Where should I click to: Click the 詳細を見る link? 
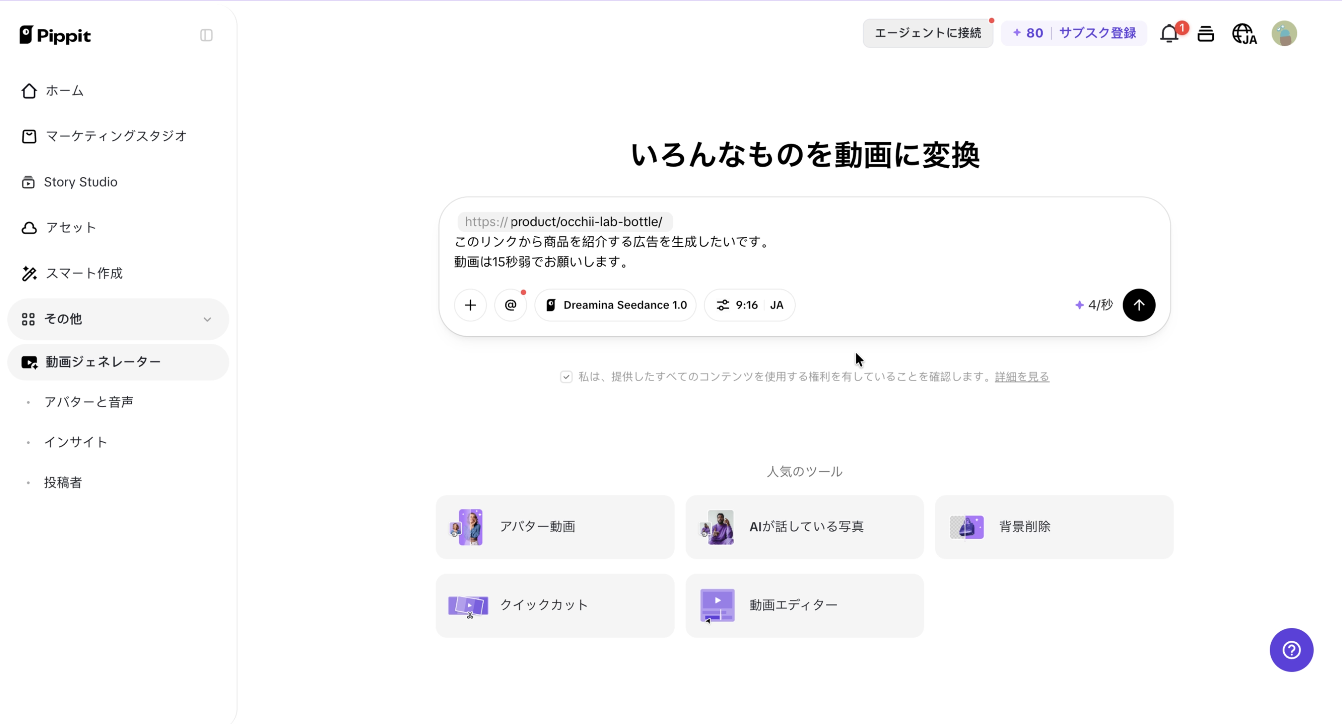(1022, 376)
